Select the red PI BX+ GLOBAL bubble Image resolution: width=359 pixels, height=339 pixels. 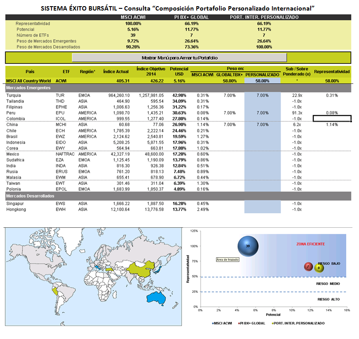click(x=308, y=266)
